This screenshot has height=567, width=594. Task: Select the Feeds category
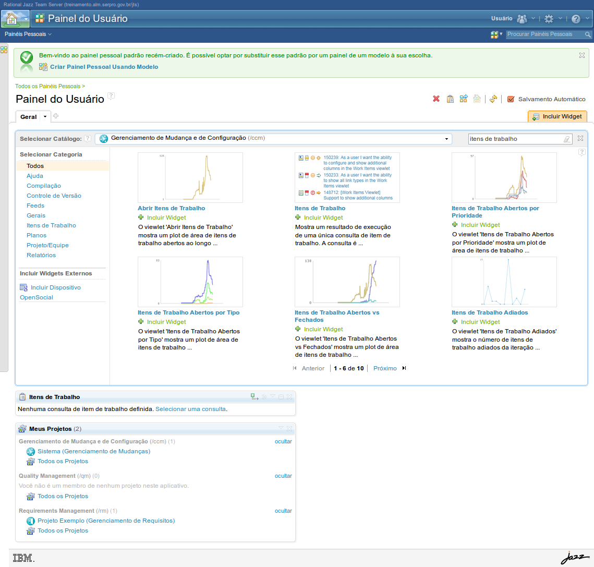click(x=35, y=206)
